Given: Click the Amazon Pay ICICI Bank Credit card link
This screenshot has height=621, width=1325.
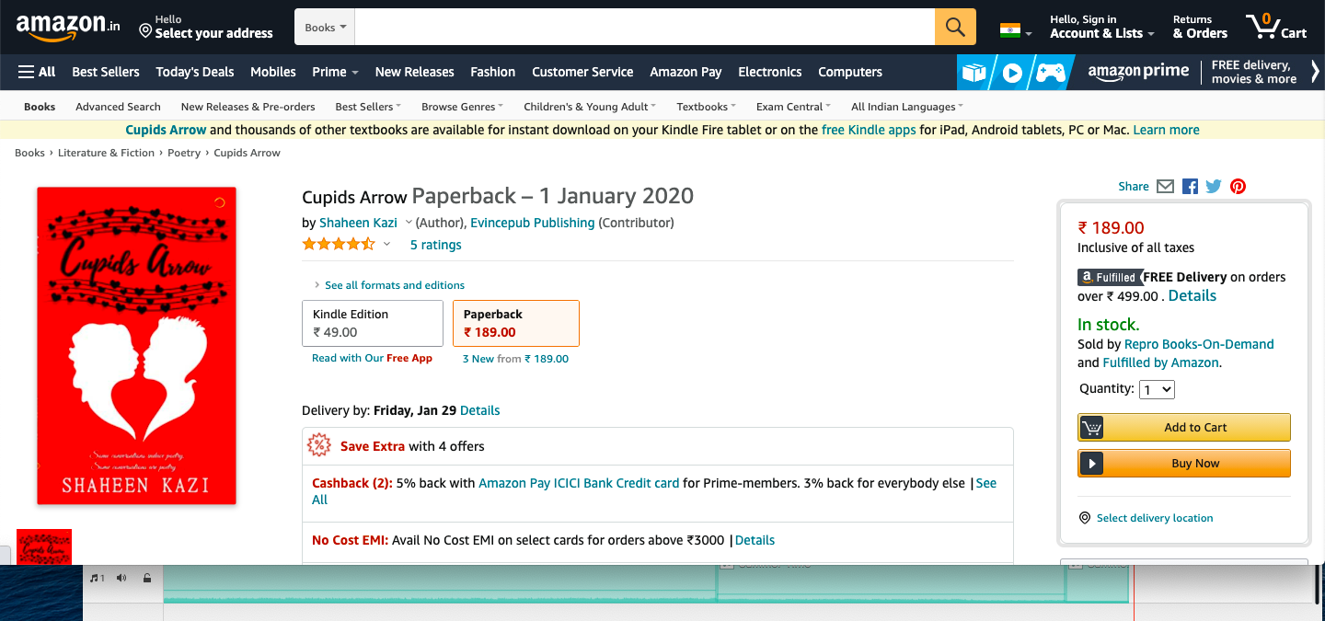Looking at the screenshot, I should 579,483.
